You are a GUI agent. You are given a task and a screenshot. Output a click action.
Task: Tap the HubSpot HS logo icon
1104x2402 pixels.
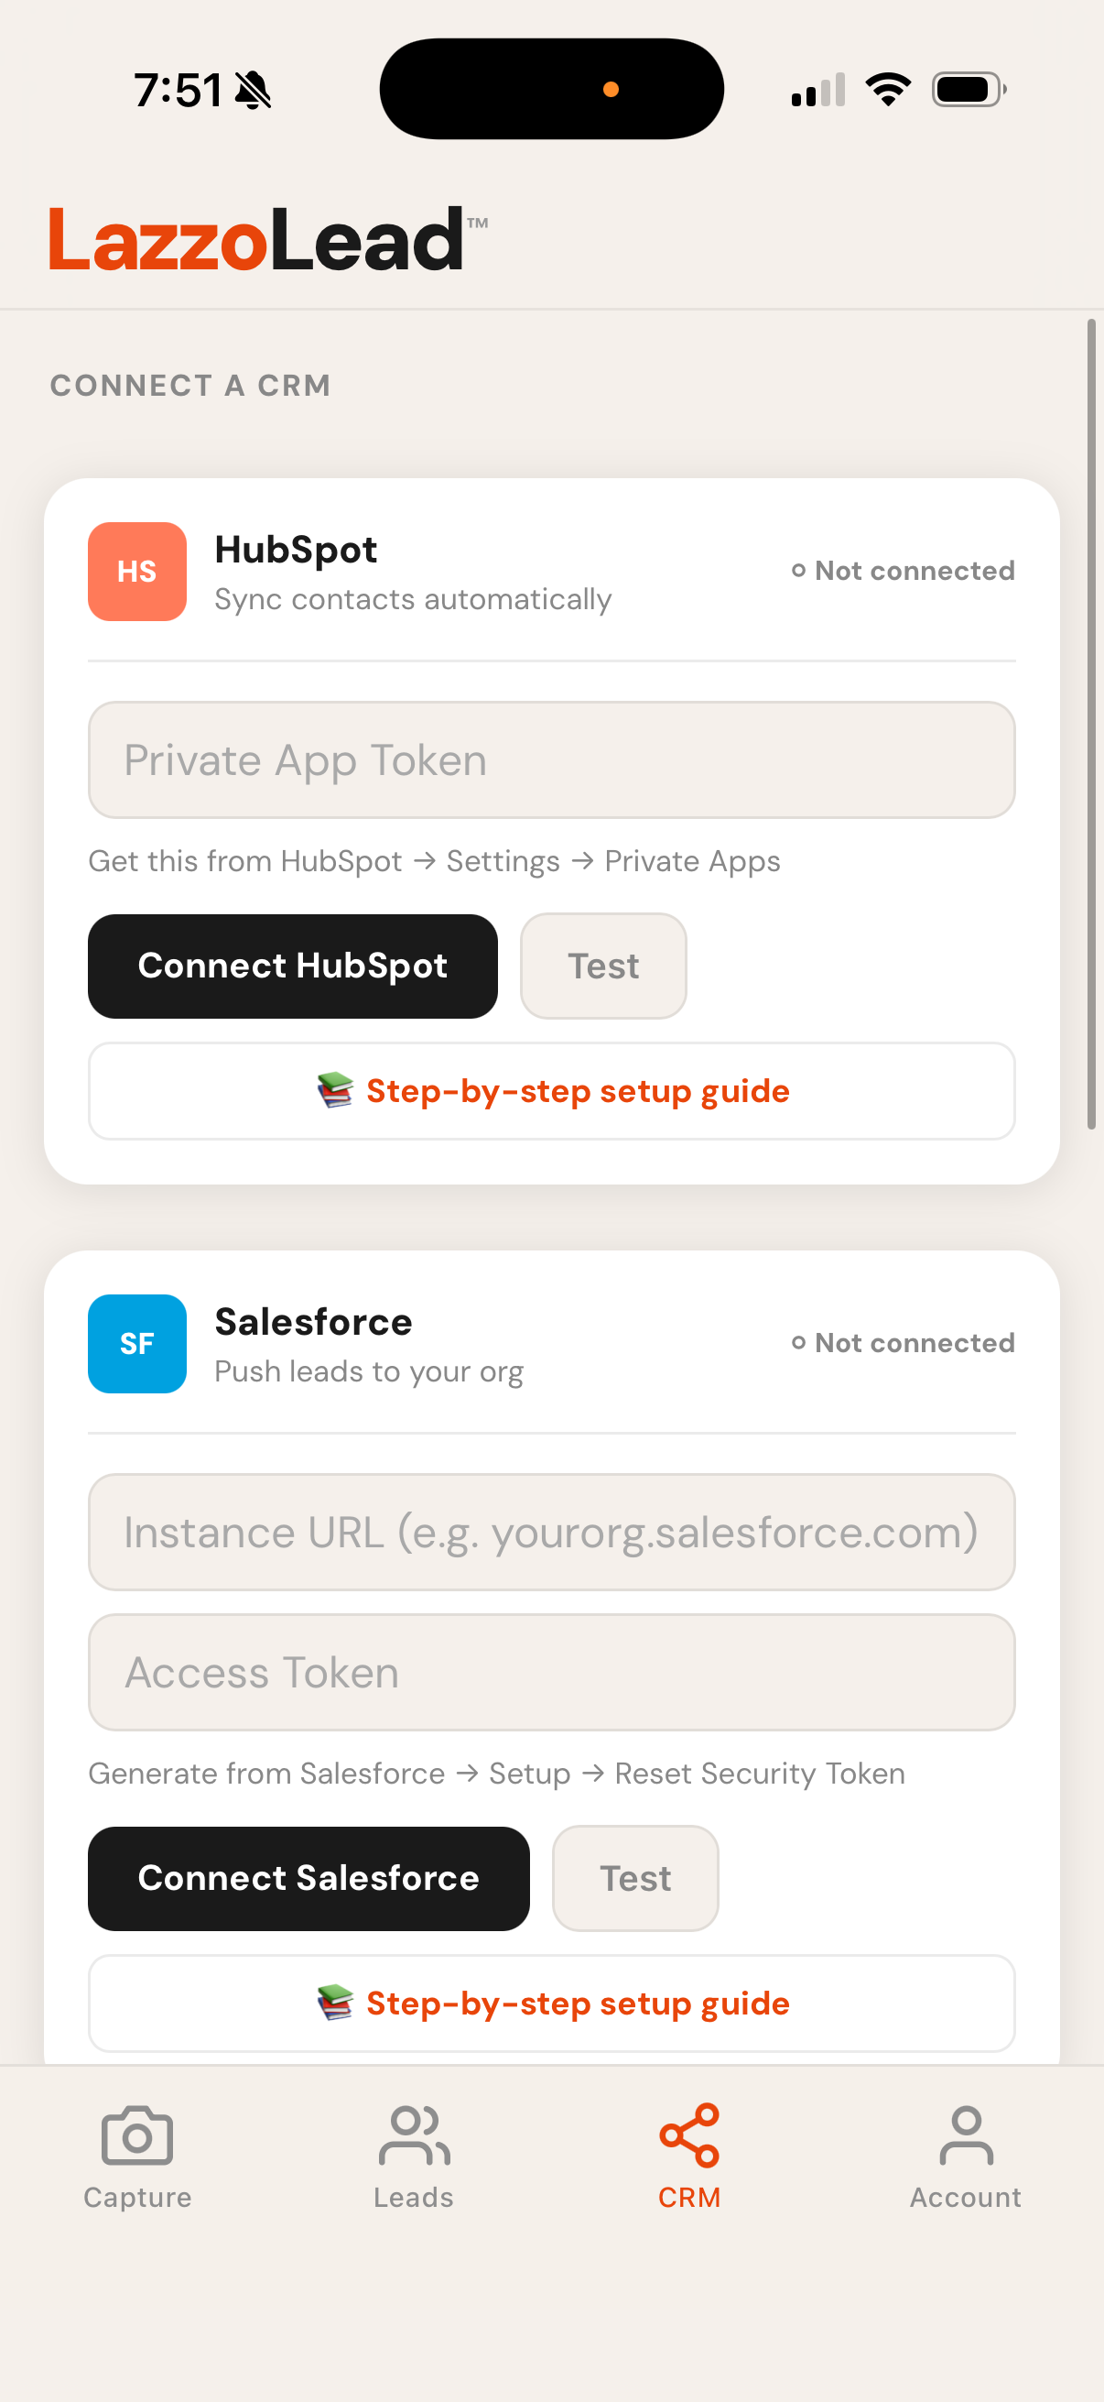pos(137,571)
